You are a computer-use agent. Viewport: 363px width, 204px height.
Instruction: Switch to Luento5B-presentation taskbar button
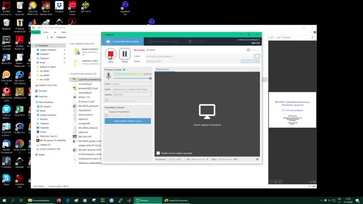177,201
